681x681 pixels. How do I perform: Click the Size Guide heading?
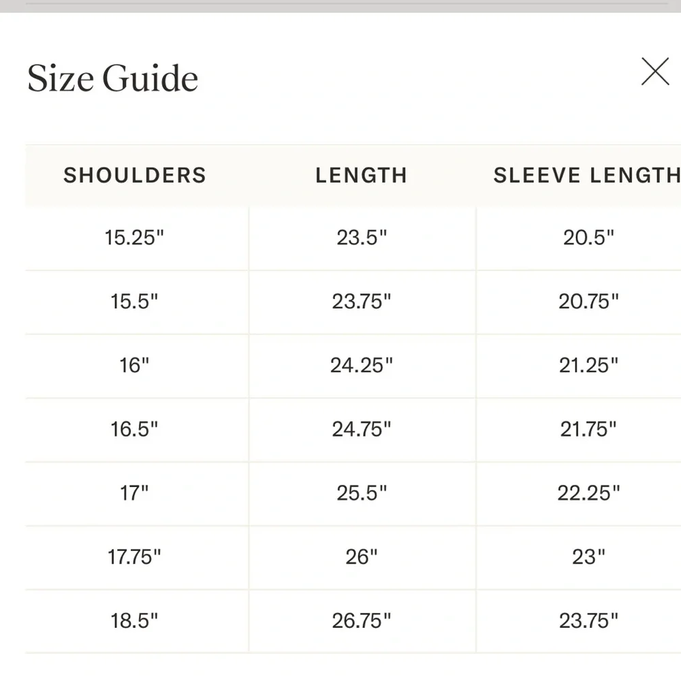click(x=113, y=78)
